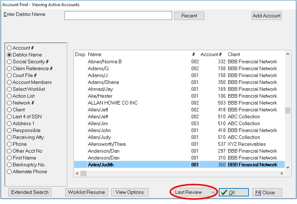Select the Account # radio button
Screen dimensions: 297x204
coord(9,48)
